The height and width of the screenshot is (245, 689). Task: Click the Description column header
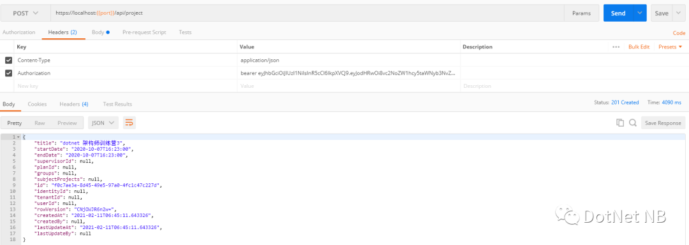click(x=478, y=47)
